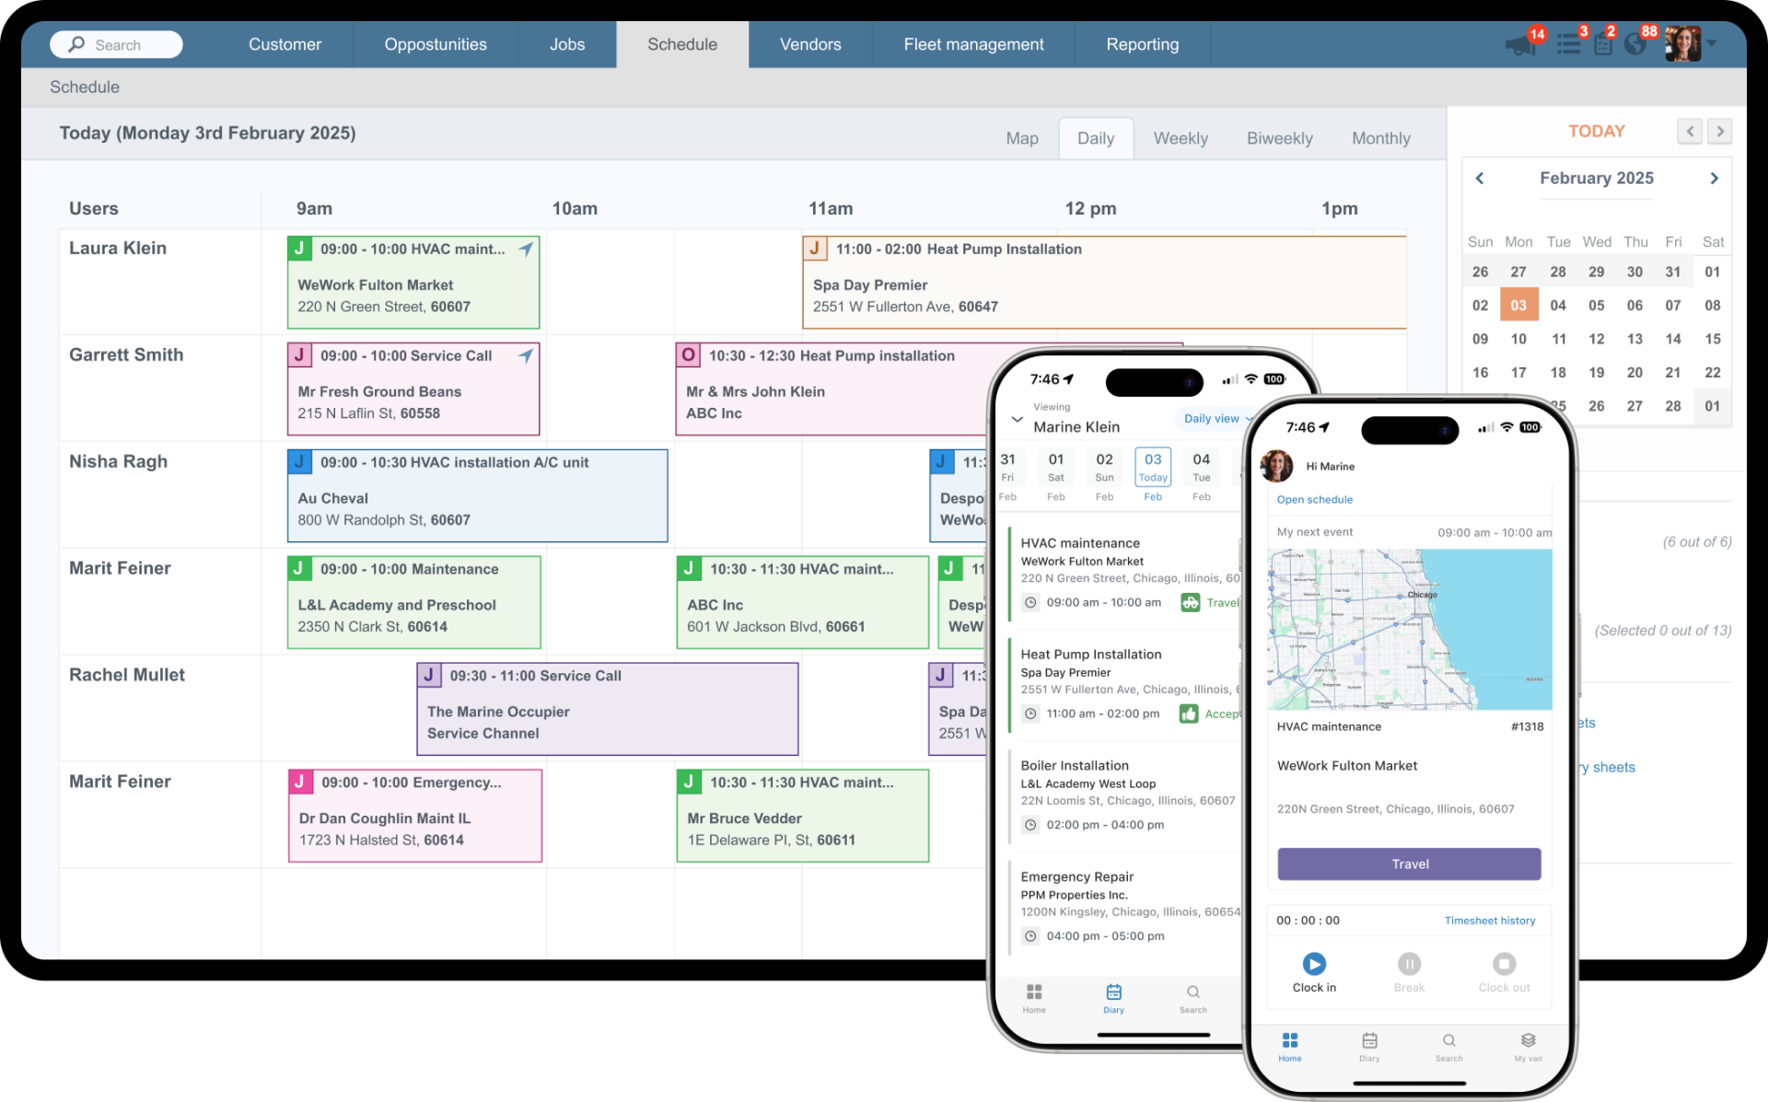
Task: Go to the previous month in the calendar
Action: [1481, 178]
